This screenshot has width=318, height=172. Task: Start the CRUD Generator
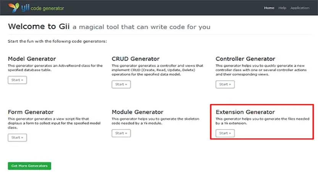pos(121,84)
